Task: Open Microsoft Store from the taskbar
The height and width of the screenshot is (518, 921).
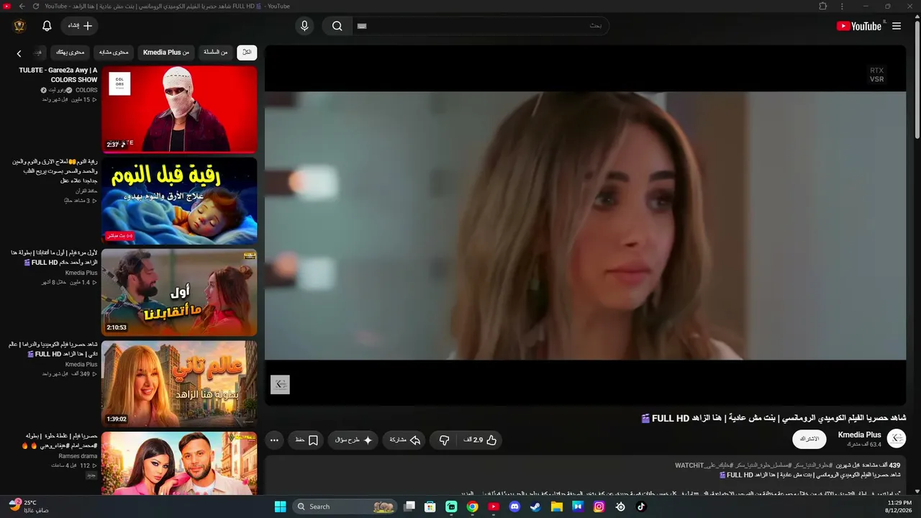Action: pos(430,506)
